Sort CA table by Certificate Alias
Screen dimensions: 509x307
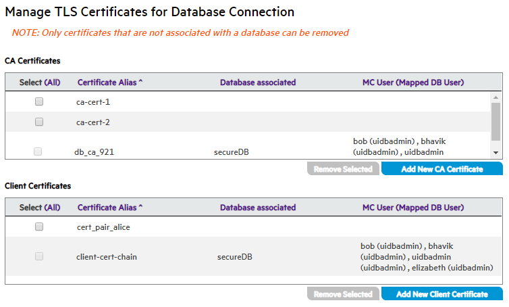[x=110, y=82]
